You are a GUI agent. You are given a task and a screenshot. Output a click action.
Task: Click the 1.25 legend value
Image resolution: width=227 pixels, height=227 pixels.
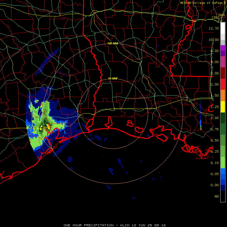pyautogui.click(x=215, y=107)
